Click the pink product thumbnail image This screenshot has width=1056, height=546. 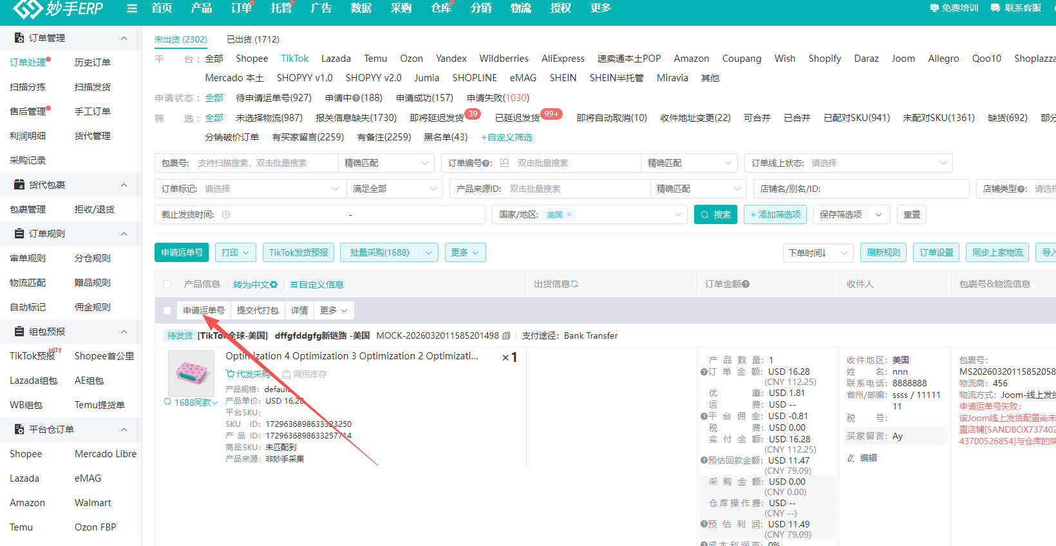pos(191,373)
